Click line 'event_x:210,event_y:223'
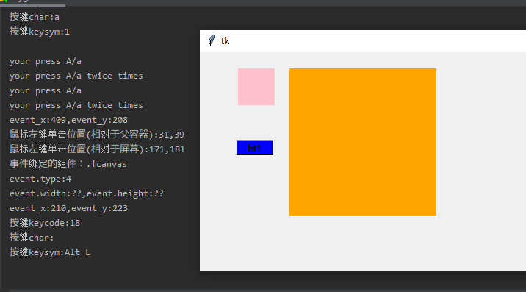This screenshot has height=292, width=526. tap(69, 208)
